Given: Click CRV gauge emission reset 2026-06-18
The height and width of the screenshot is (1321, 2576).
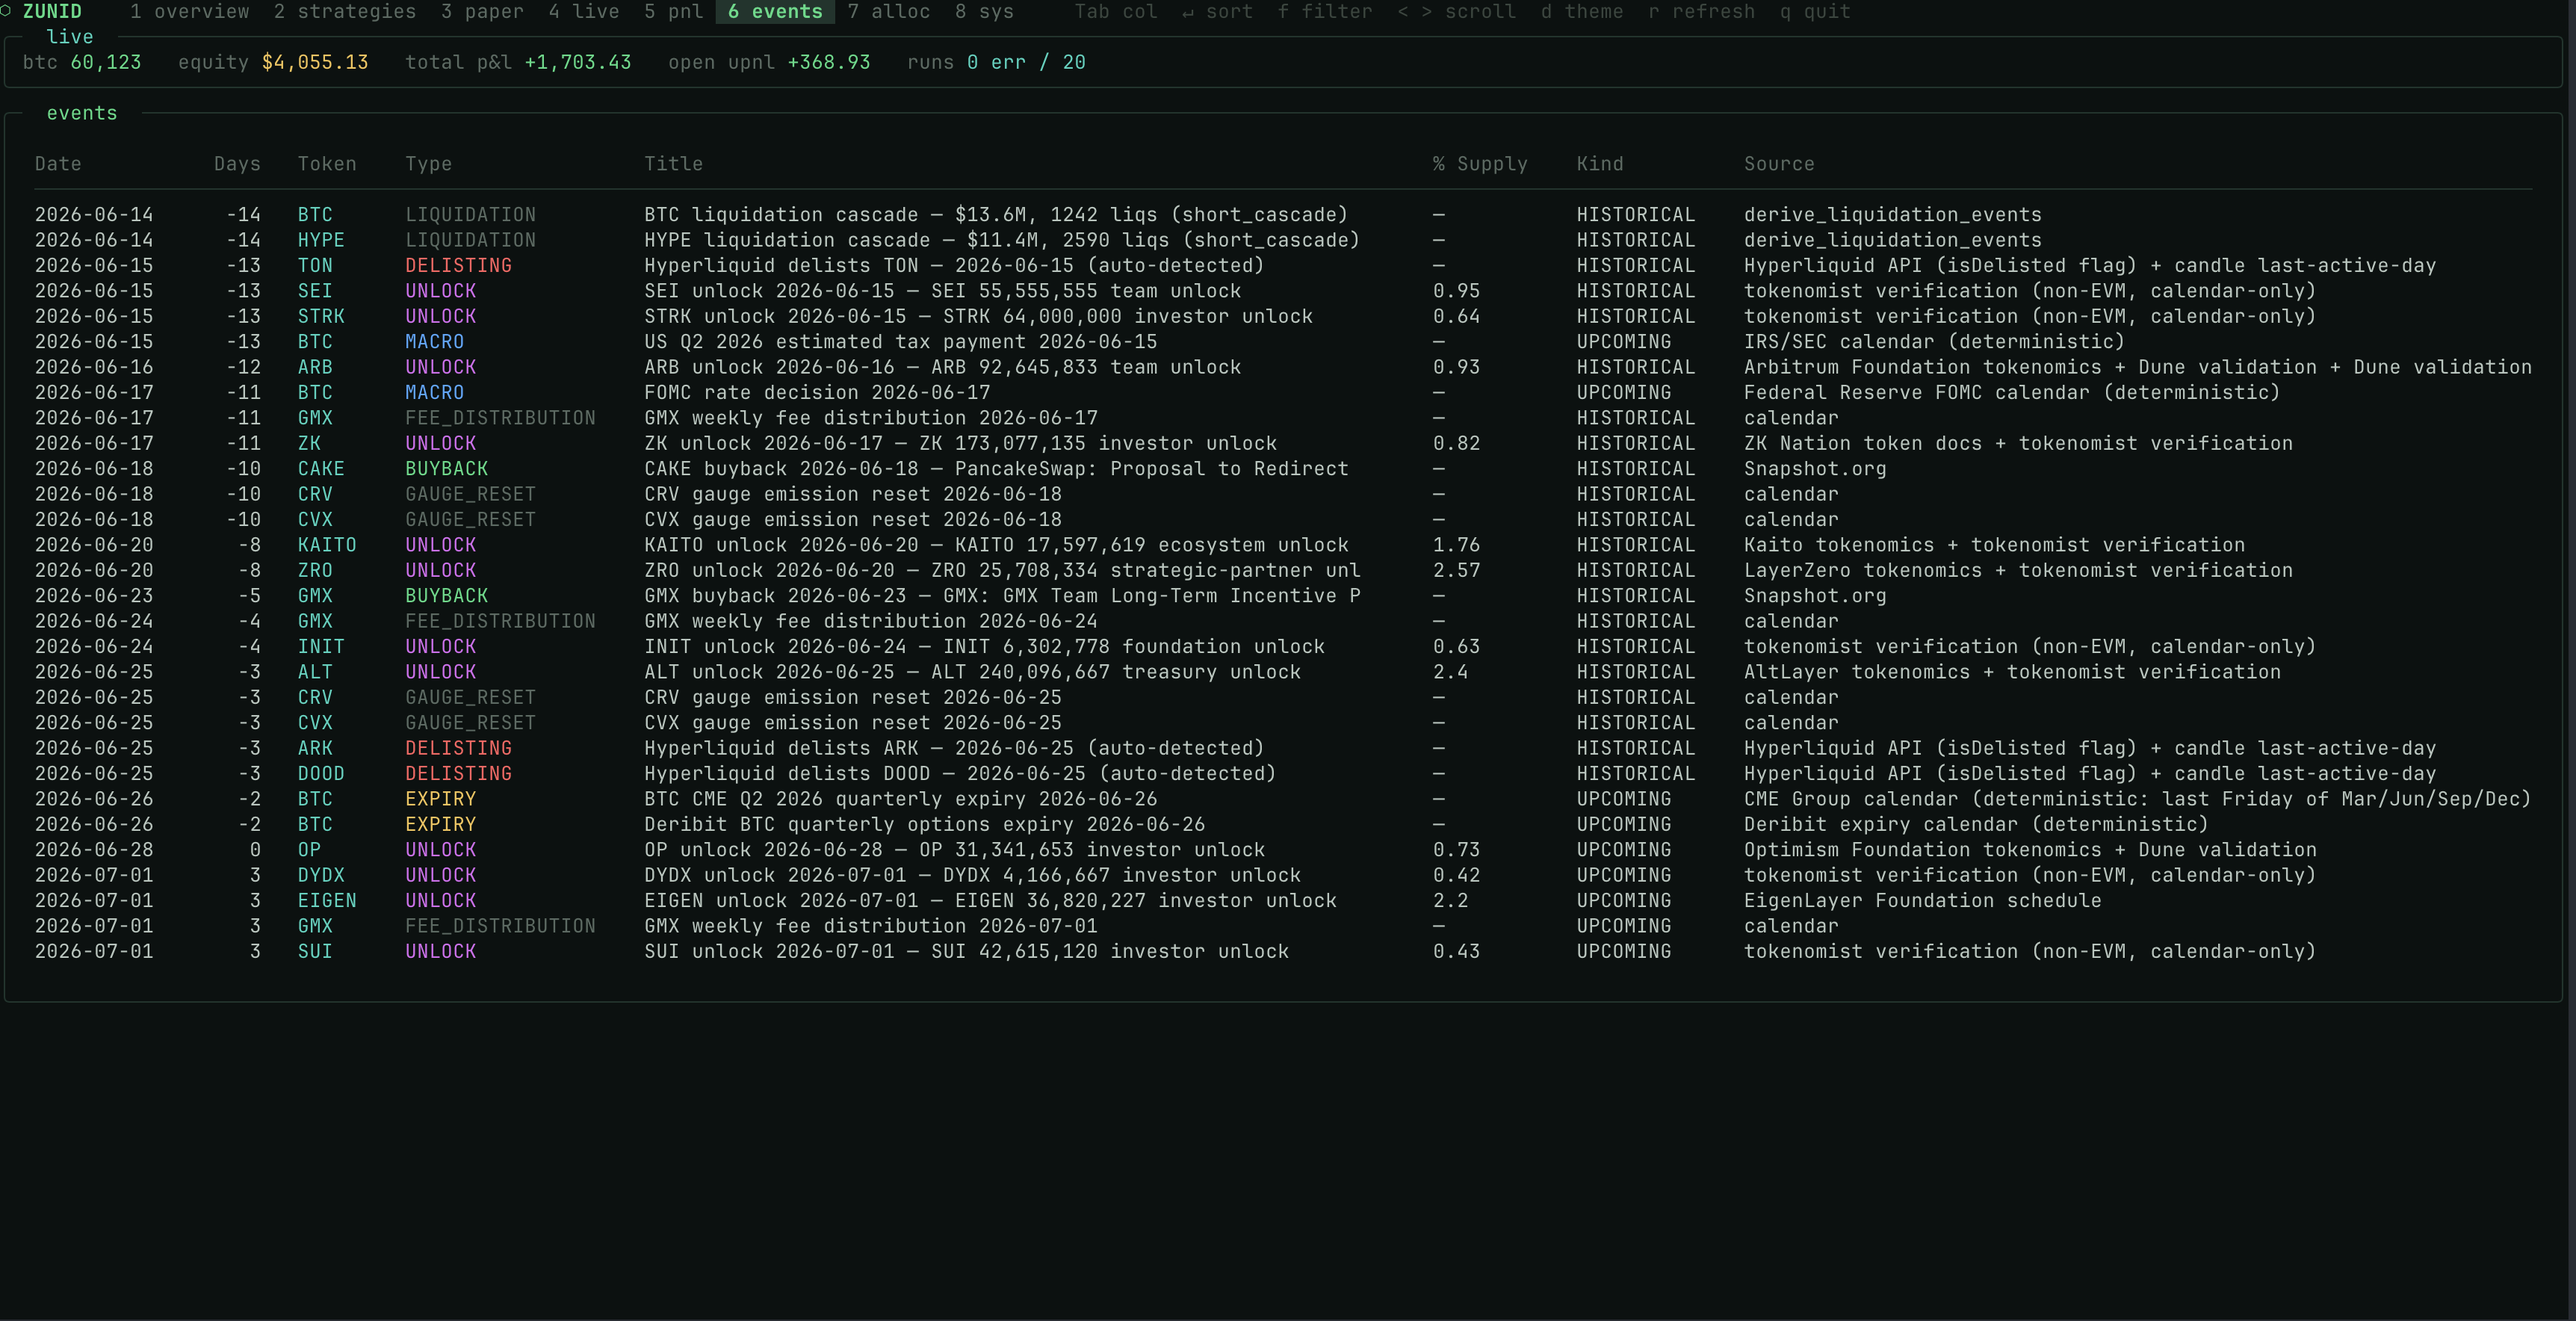Looking at the screenshot, I should tap(853, 494).
